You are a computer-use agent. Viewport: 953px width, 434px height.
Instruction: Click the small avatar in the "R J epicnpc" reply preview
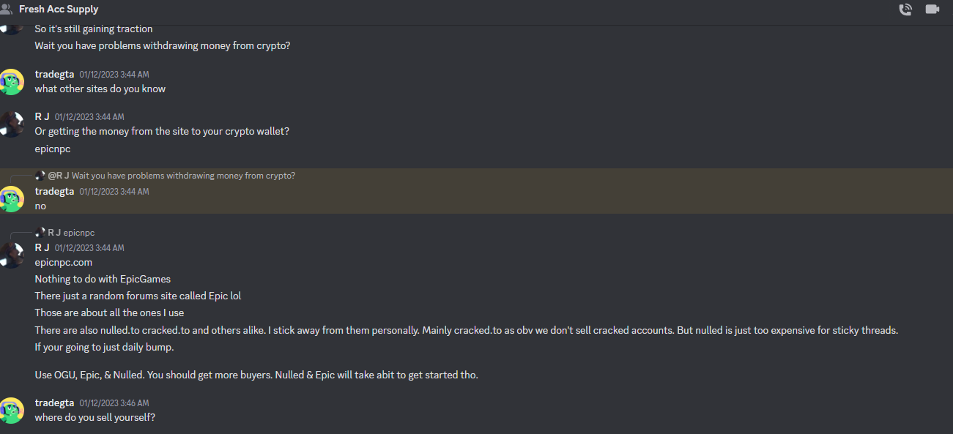(40, 232)
